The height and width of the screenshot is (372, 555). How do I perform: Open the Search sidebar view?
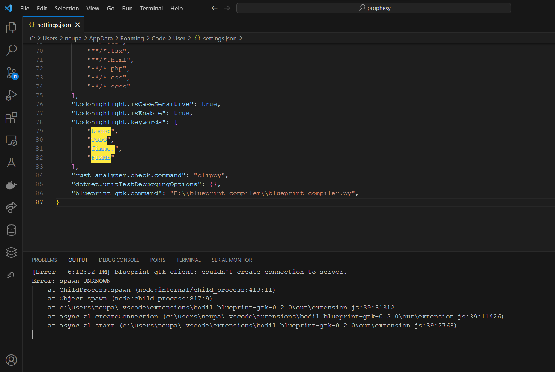(11, 50)
